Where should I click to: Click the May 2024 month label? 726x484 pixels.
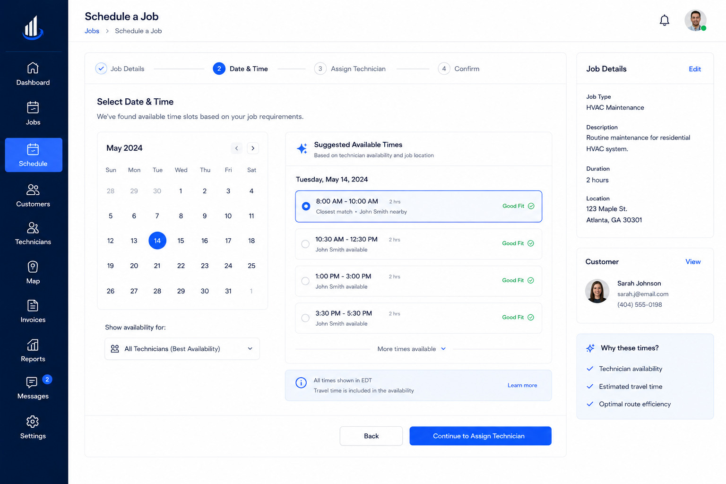tap(124, 148)
